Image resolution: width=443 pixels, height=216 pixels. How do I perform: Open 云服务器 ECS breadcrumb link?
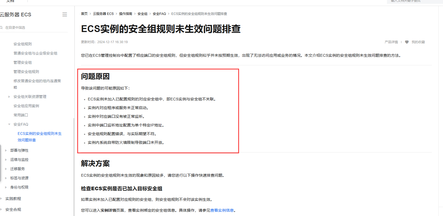click(103, 14)
